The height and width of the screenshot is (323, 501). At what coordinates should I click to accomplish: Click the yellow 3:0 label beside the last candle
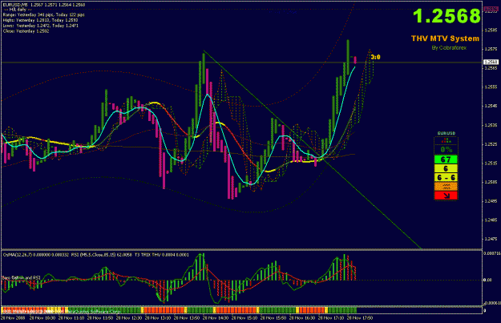[375, 57]
